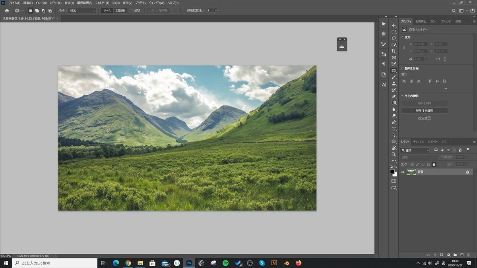Select the Horizontal Type tool

[x=394, y=129]
